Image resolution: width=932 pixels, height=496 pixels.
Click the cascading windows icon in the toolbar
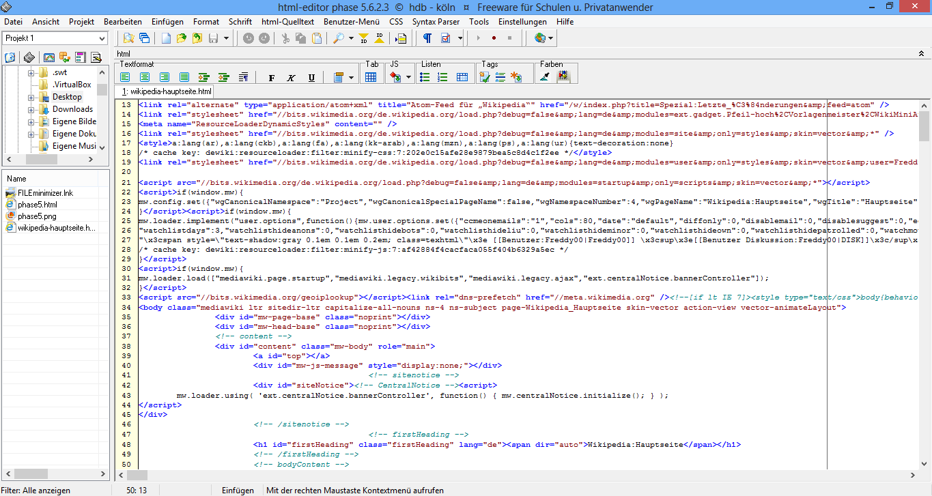point(145,38)
